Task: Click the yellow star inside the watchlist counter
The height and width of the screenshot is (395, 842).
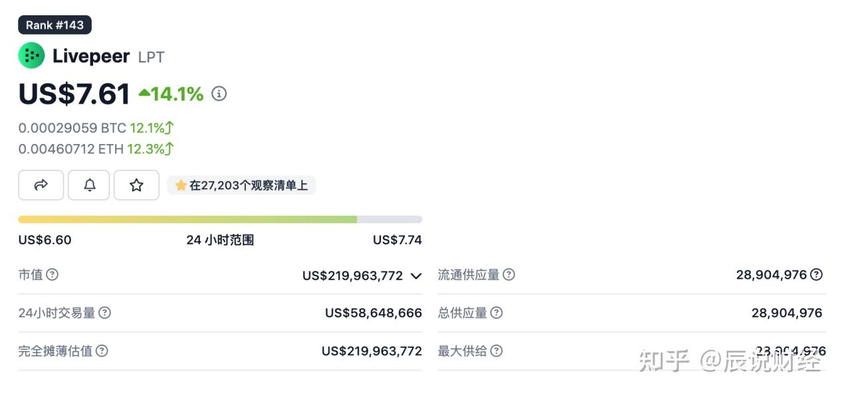Action: (x=181, y=185)
